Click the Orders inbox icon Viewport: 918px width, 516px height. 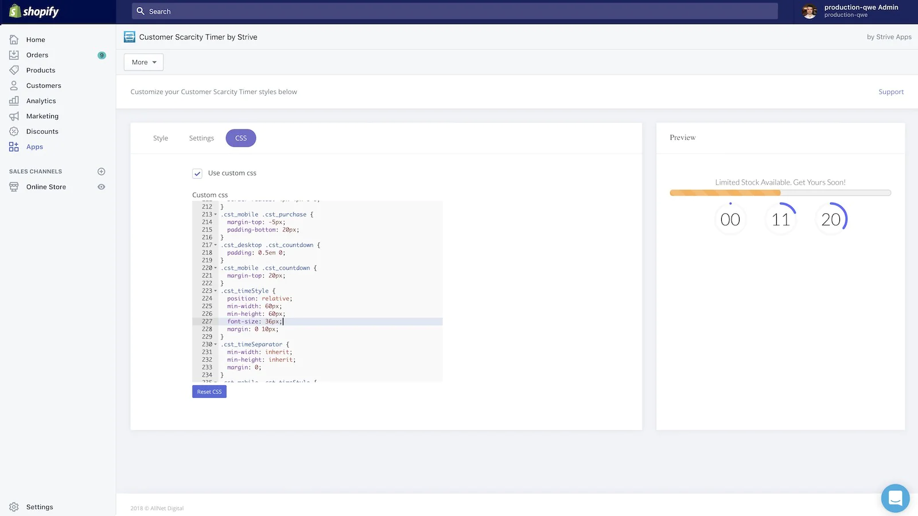14,55
